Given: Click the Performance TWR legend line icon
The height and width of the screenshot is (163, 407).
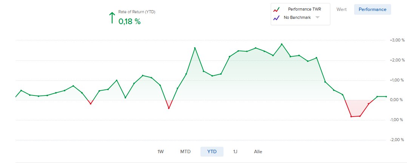Looking at the screenshot, I should (x=276, y=9).
